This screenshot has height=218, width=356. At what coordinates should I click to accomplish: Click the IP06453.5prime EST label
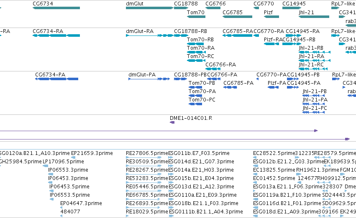click(x=69, y=187)
